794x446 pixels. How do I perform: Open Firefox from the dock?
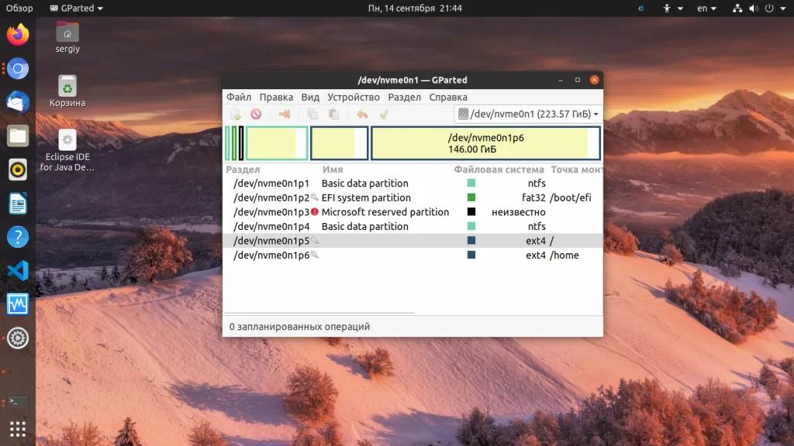tap(18, 35)
